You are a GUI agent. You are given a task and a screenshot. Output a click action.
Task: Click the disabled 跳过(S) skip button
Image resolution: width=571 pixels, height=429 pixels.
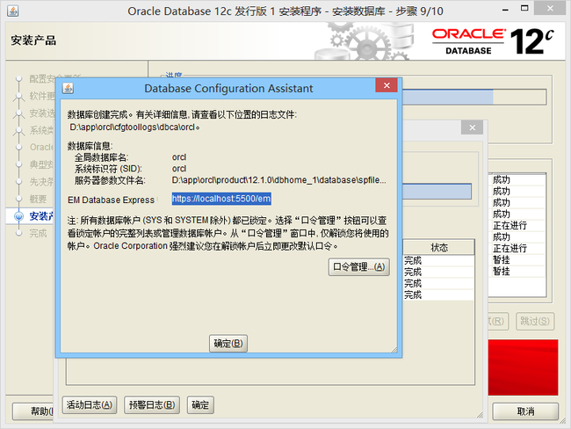coord(535,321)
